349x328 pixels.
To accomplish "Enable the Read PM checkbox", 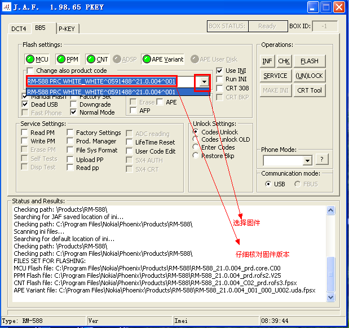I will [x=24, y=132].
